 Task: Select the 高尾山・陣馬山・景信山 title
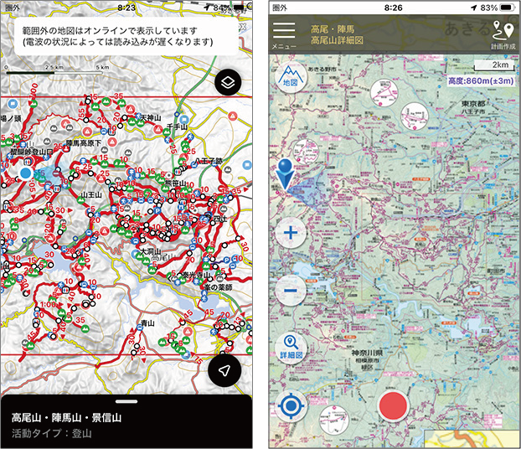tap(66, 418)
